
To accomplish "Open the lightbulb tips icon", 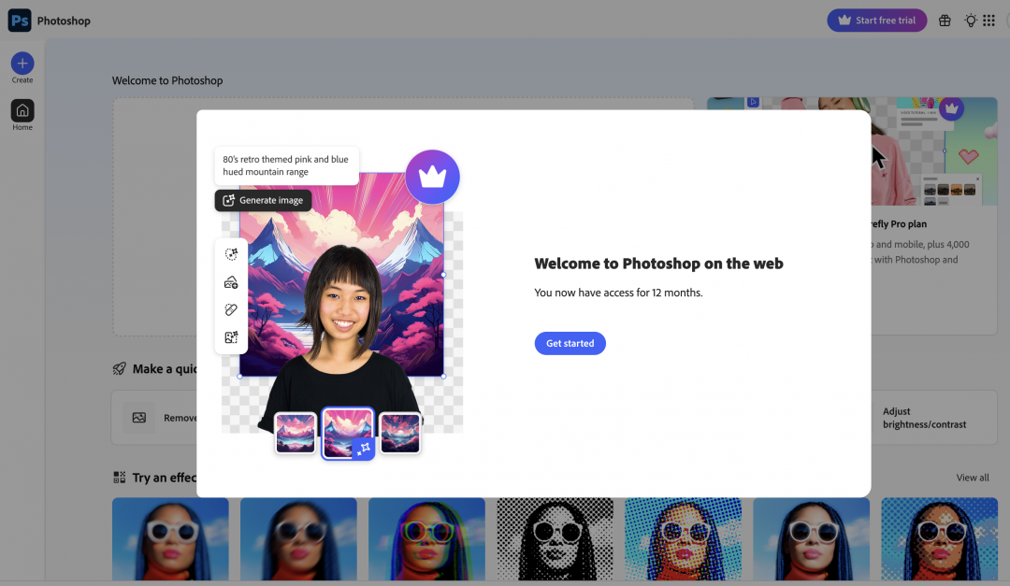I will tap(971, 21).
